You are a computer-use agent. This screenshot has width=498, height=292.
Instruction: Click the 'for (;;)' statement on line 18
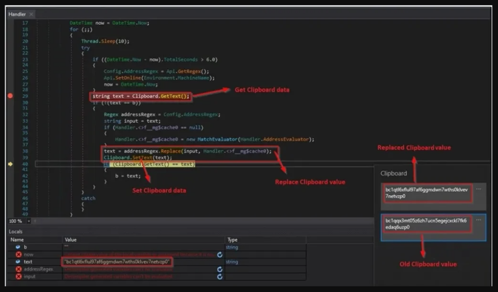tap(81, 30)
